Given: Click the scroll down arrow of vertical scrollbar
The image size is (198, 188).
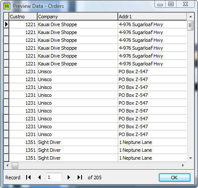Looking at the screenshot, I should pyautogui.click(x=191, y=158).
